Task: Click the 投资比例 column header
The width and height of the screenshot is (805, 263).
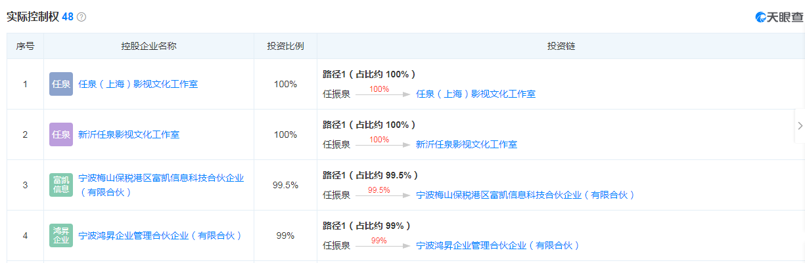Action: click(285, 47)
